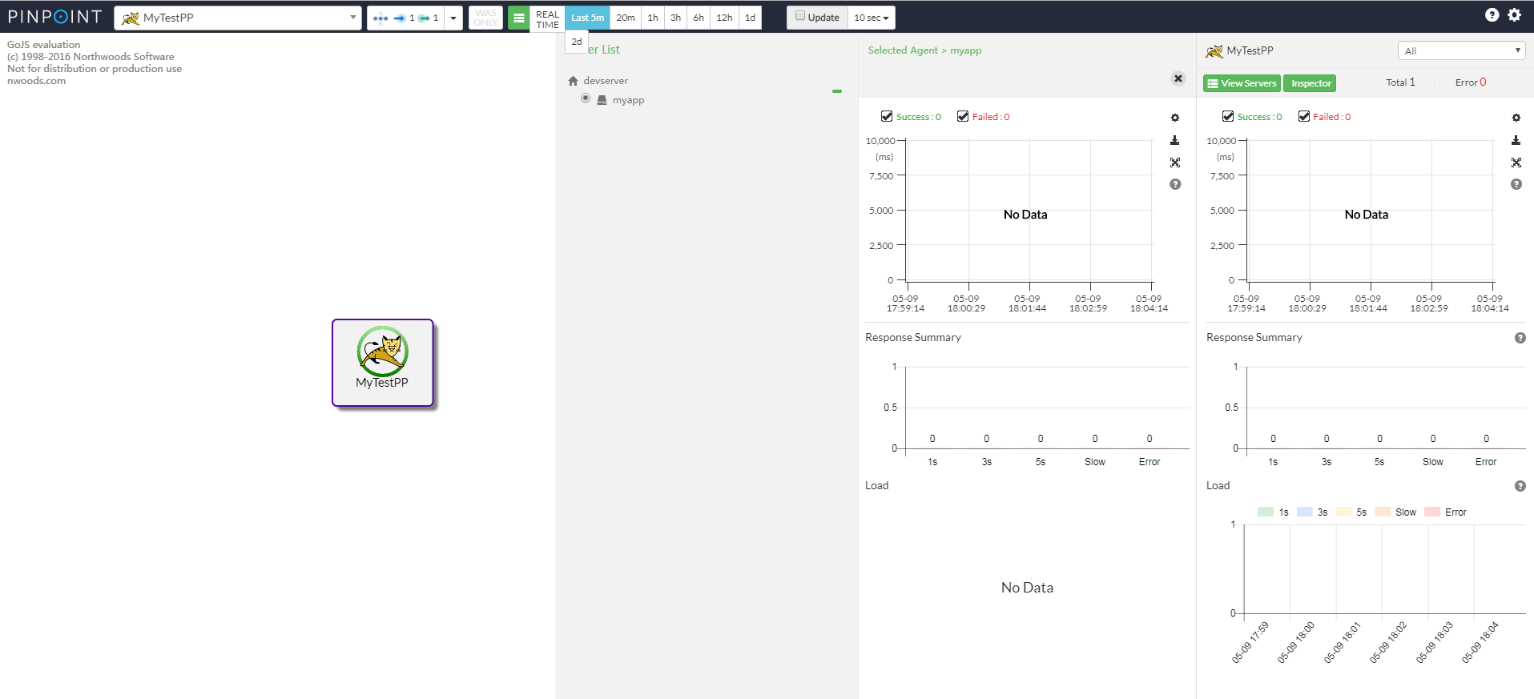
Task: Click the nwoods.com text
Action: click(36, 81)
